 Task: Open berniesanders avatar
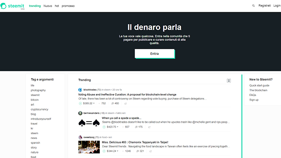pyautogui.click(x=80, y=113)
